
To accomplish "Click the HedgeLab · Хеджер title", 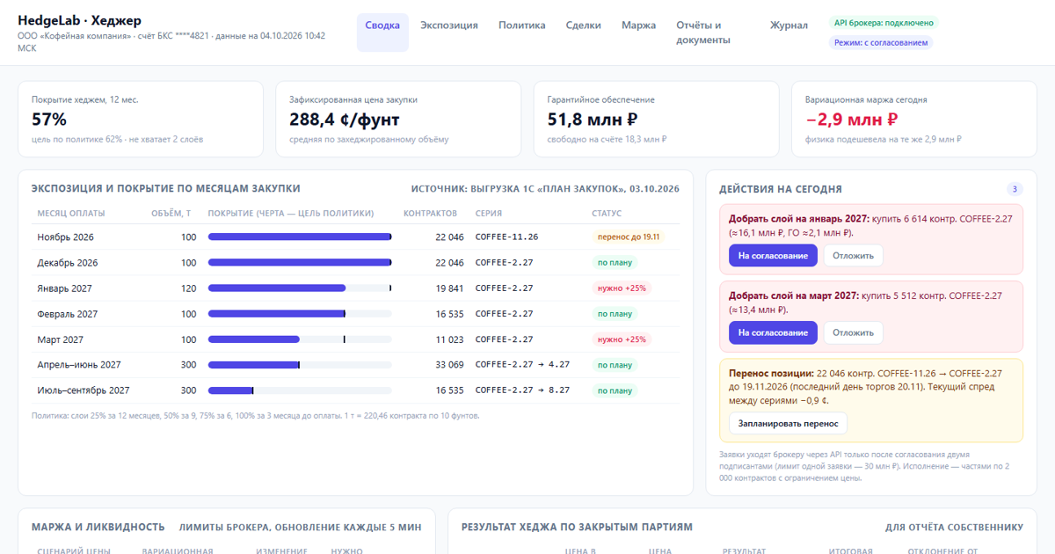I will point(79,20).
